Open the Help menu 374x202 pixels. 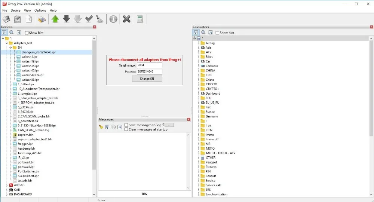pos(53,10)
